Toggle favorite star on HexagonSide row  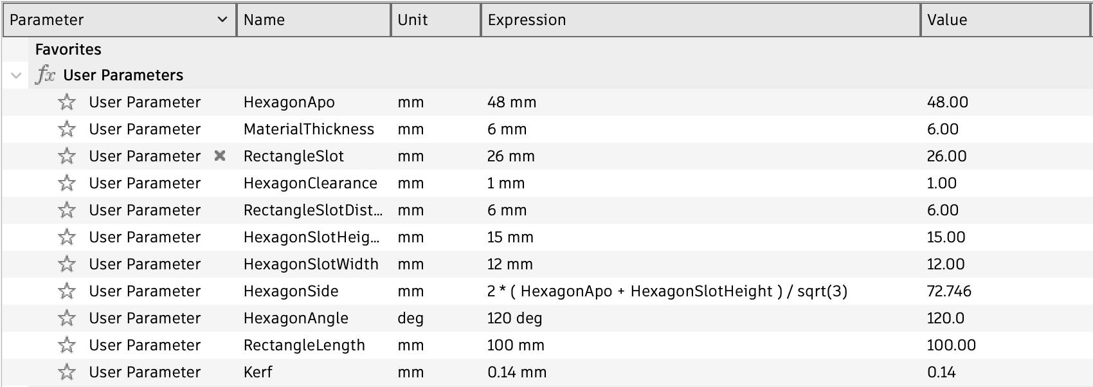pos(67,291)
